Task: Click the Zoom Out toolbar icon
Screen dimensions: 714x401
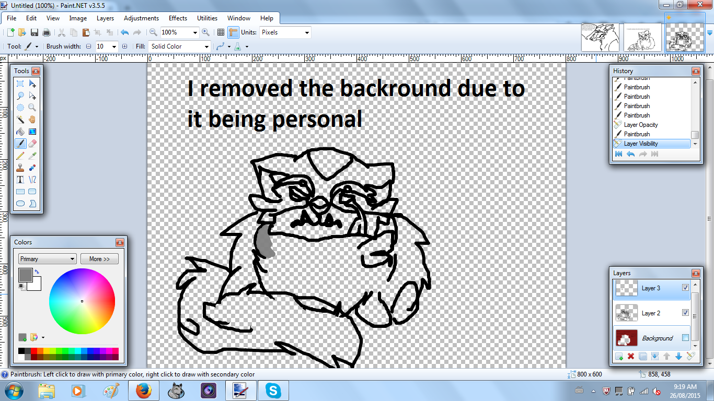Action: 153,32
